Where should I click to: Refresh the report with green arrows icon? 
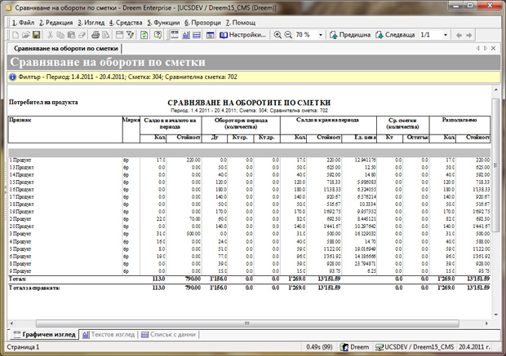(x=144, y=35)
